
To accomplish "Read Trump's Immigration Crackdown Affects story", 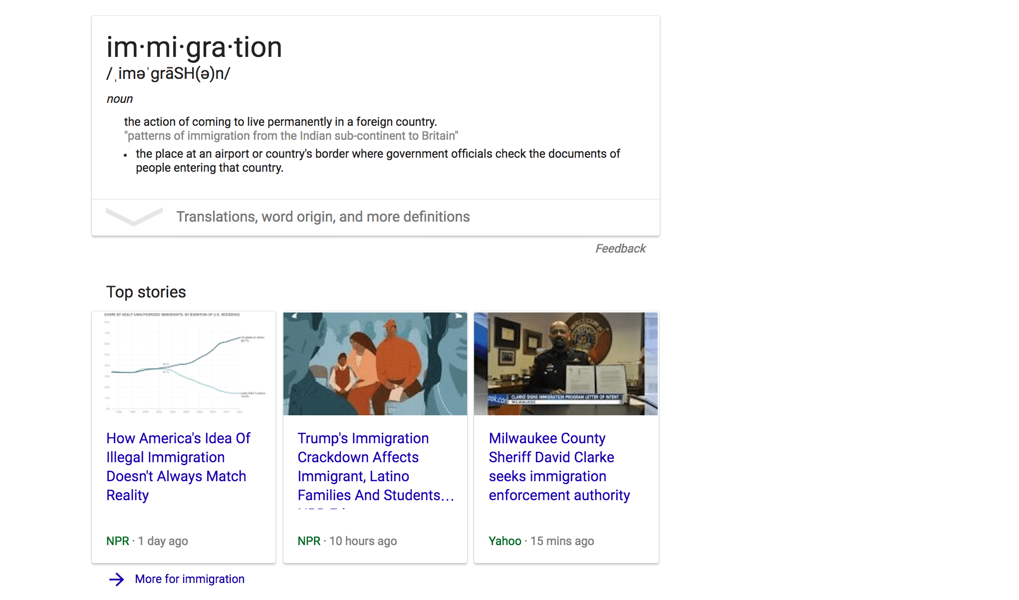I will (x=376, y=467).
